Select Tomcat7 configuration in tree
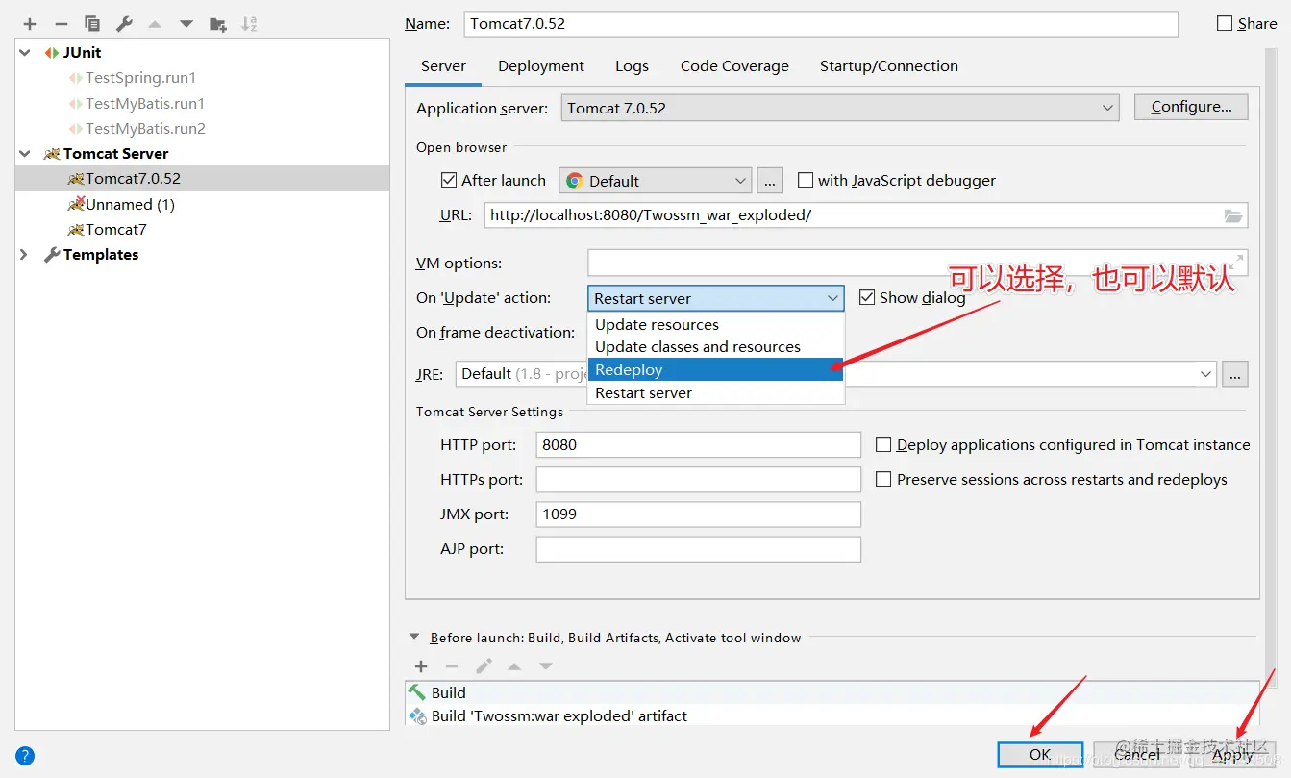The height and width of the screenshot is (778, 1291). (116, 229)
